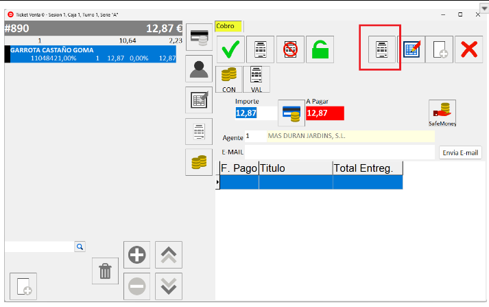Select the highlighted blue payment row
The height and width of the screenshot is (307, 489).
pyautogui.click(x=311, y=182)
